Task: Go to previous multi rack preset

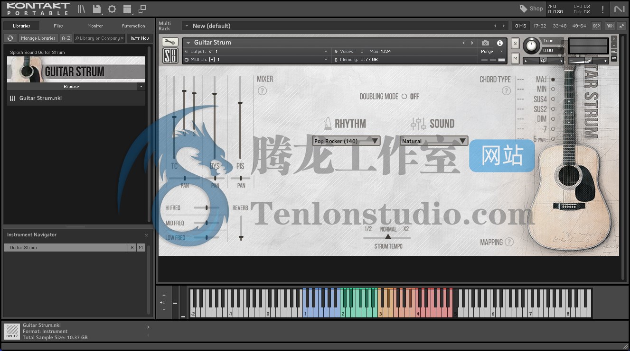Action: (495, 26)
